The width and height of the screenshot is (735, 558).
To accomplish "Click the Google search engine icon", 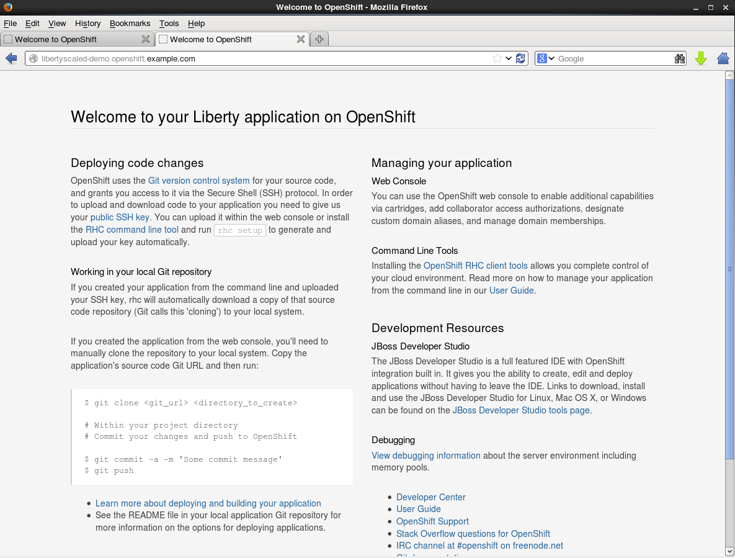I will tap(542, 58).
